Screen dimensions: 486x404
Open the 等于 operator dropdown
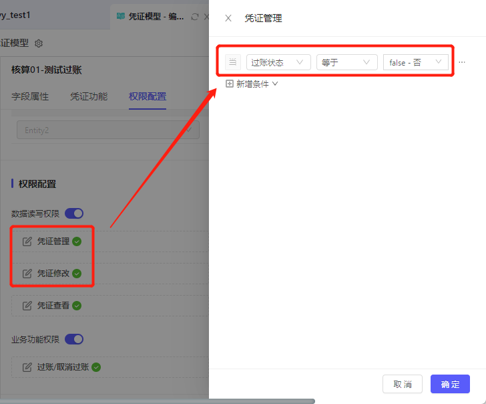(x=346, y=62)
